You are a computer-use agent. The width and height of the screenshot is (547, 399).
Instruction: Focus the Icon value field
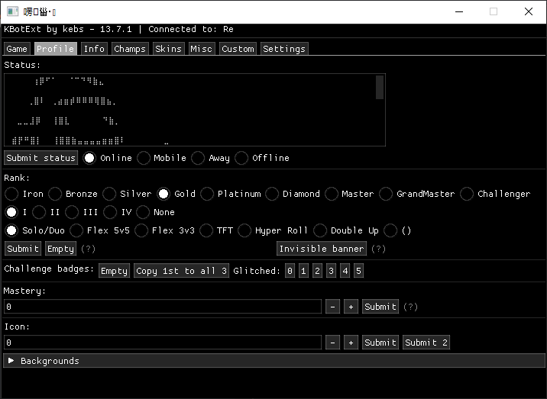[x=163, y=343]
